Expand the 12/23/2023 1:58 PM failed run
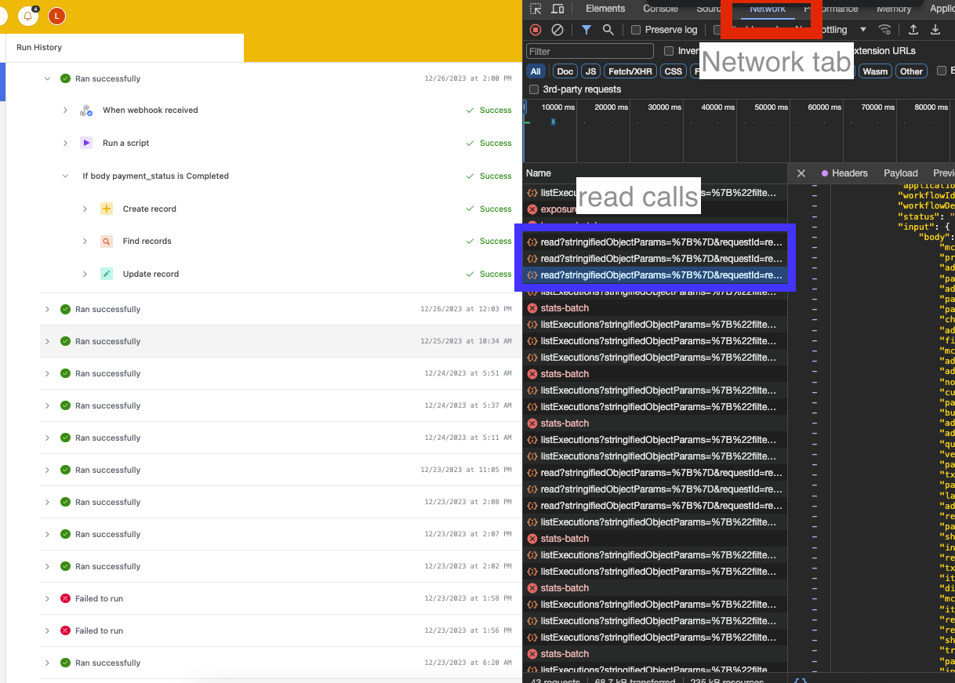Viewport: 955px width, 683px height. [47, 598]
